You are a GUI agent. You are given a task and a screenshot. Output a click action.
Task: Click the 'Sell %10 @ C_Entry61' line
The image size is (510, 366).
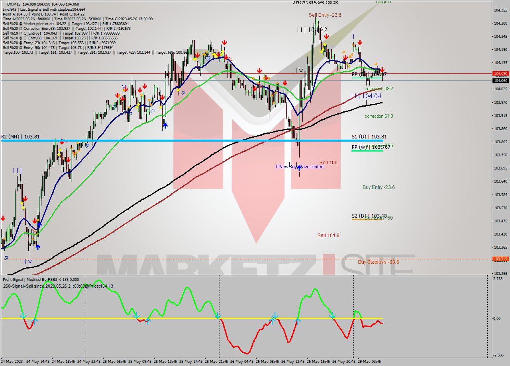pyautogui.click(x=61, y=33)
